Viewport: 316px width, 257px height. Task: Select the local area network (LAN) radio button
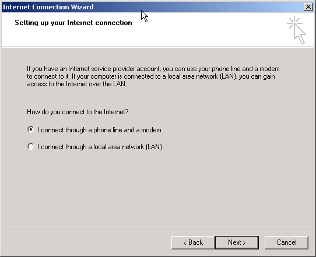(x=31, y=146)
